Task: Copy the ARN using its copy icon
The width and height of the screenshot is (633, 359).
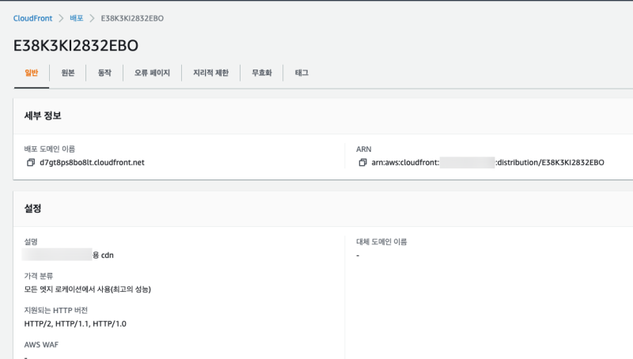Action: pos(362,163)
